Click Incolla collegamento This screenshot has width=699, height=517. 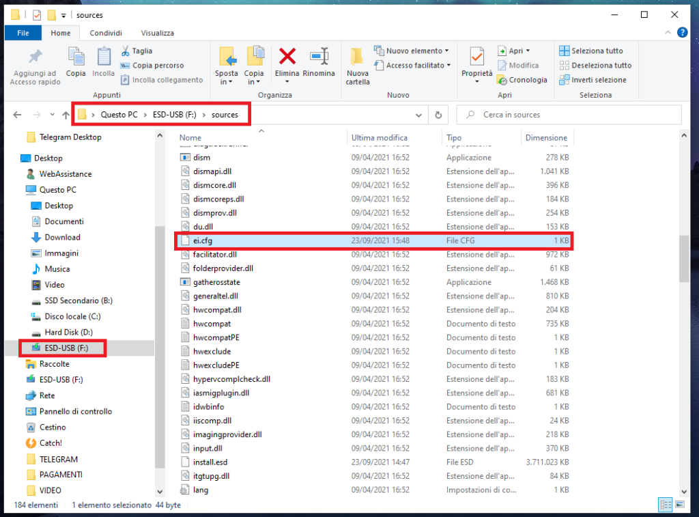pos(162,80)
